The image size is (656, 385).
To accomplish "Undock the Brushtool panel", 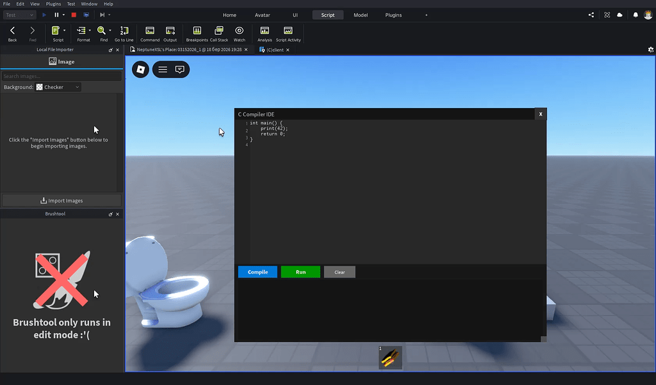I will pos(110,214).
